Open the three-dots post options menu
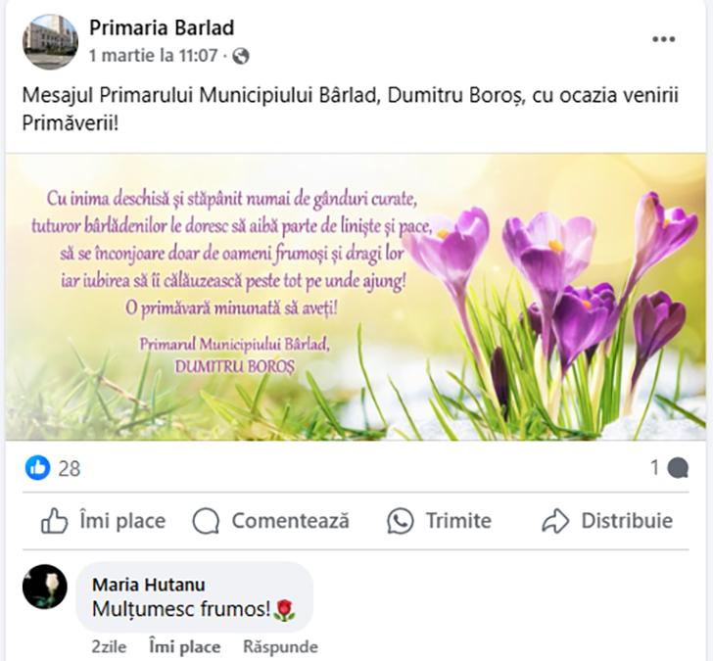Image resolution: width=713 pixels, height=661 pixels. [663, 39]
